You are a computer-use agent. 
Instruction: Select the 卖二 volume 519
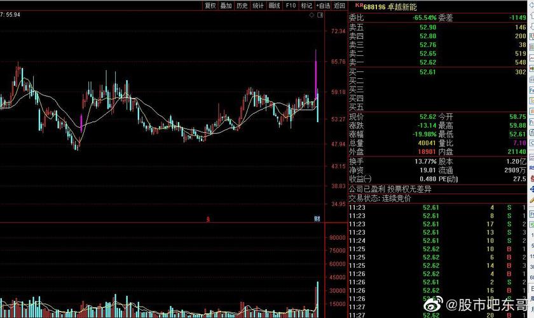pos(521,53)
